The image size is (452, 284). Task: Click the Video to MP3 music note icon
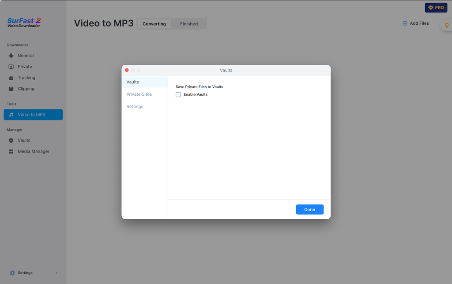click(11, 115)
